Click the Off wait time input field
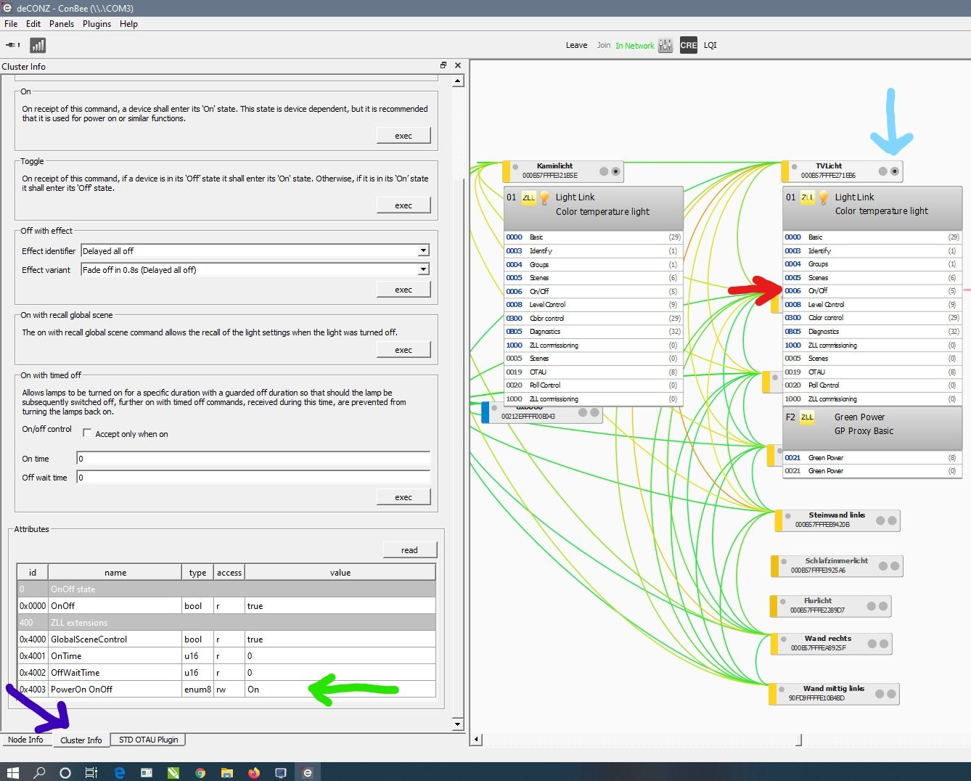The height and width of the screenshot is (781, 971). [253, 477]
